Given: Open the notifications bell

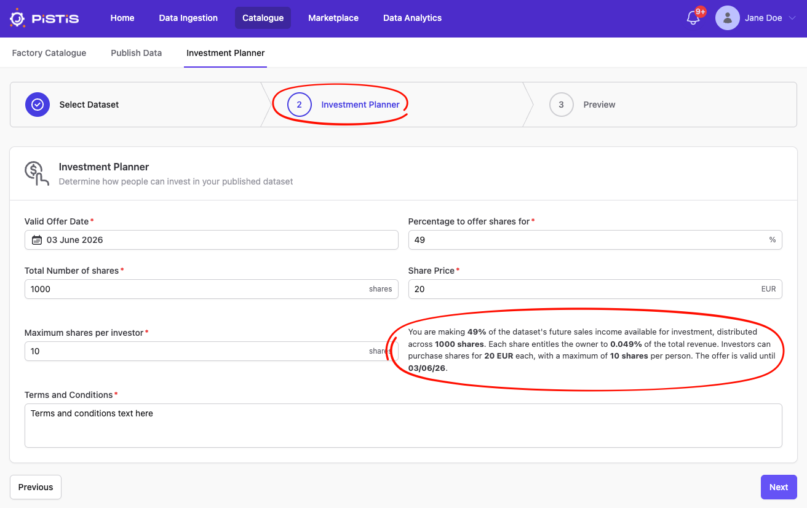Looking at the screenshot, I should (693, 18).
